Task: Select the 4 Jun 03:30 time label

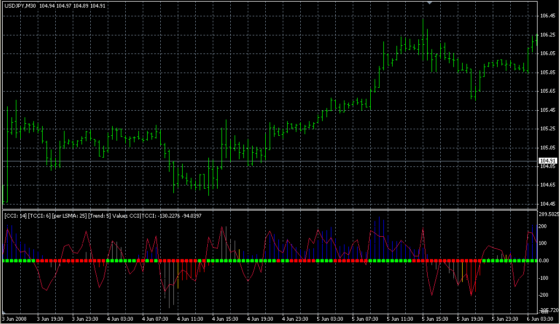Action: [120, 319]
